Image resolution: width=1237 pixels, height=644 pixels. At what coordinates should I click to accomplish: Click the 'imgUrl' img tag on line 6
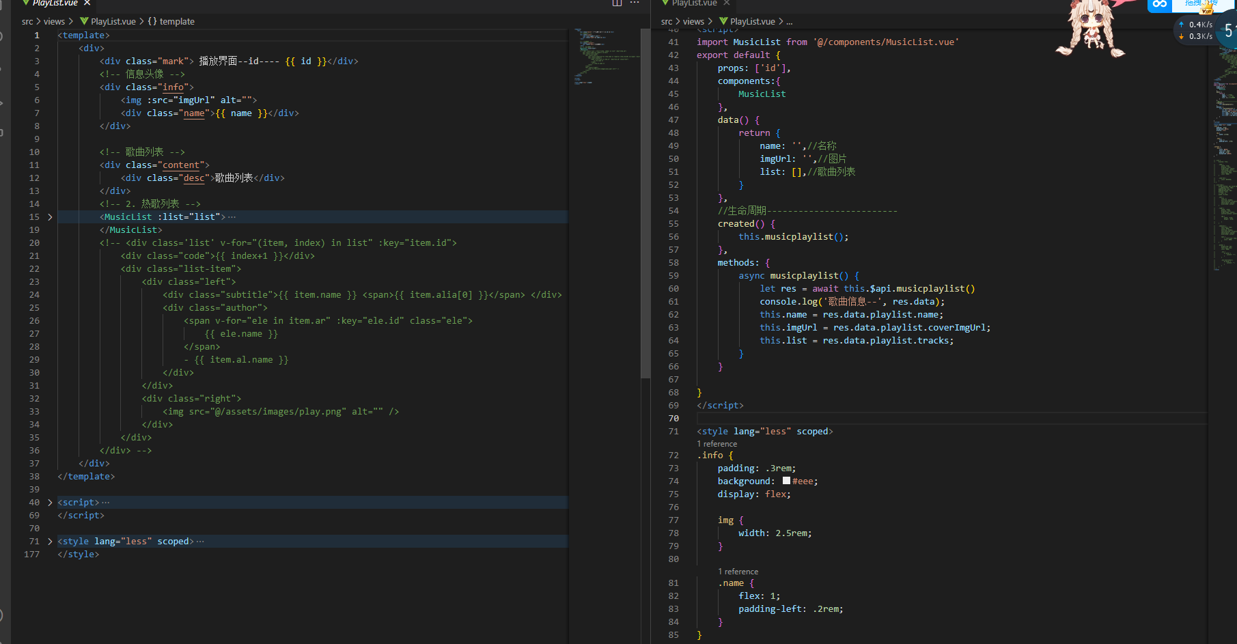click(189, 100)
